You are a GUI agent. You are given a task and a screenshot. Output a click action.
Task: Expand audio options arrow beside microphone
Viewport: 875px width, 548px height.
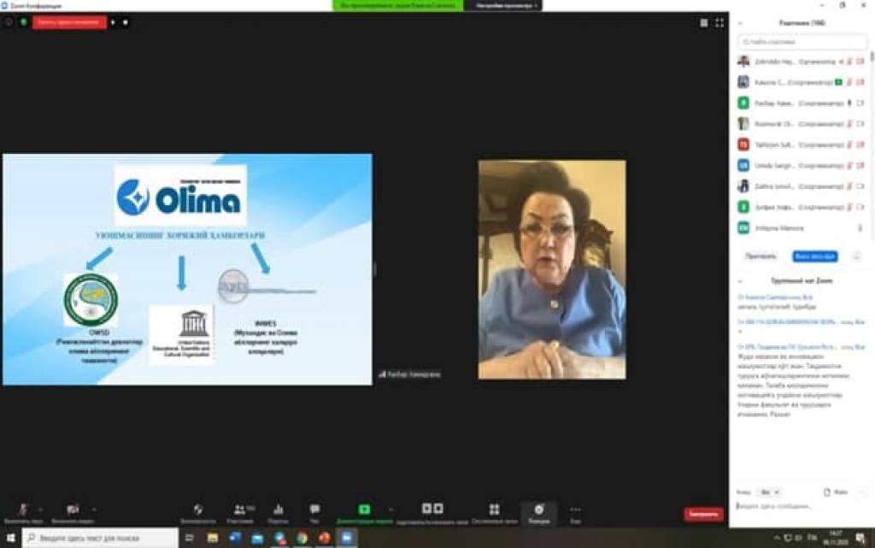click(x=41, y=509)
